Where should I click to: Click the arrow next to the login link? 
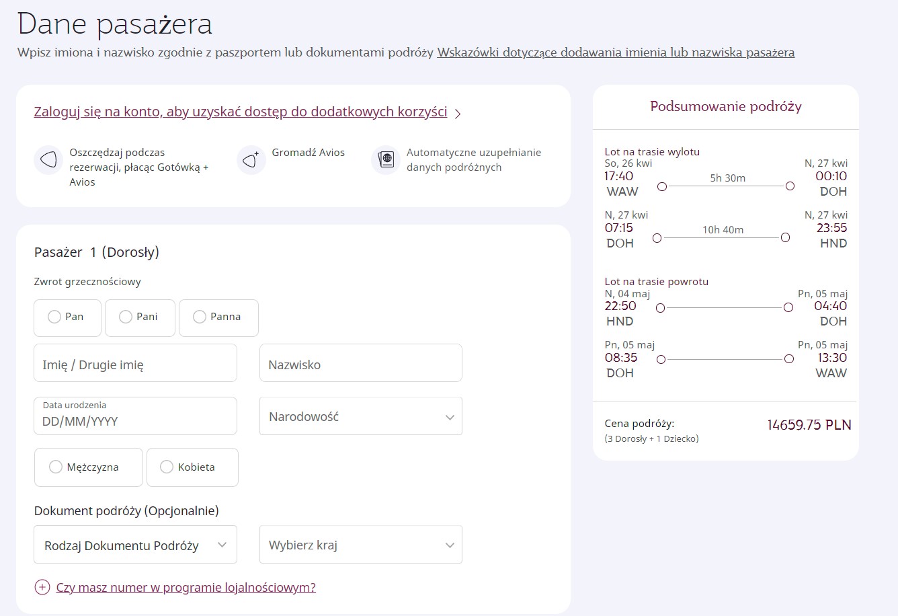[458, 113]
